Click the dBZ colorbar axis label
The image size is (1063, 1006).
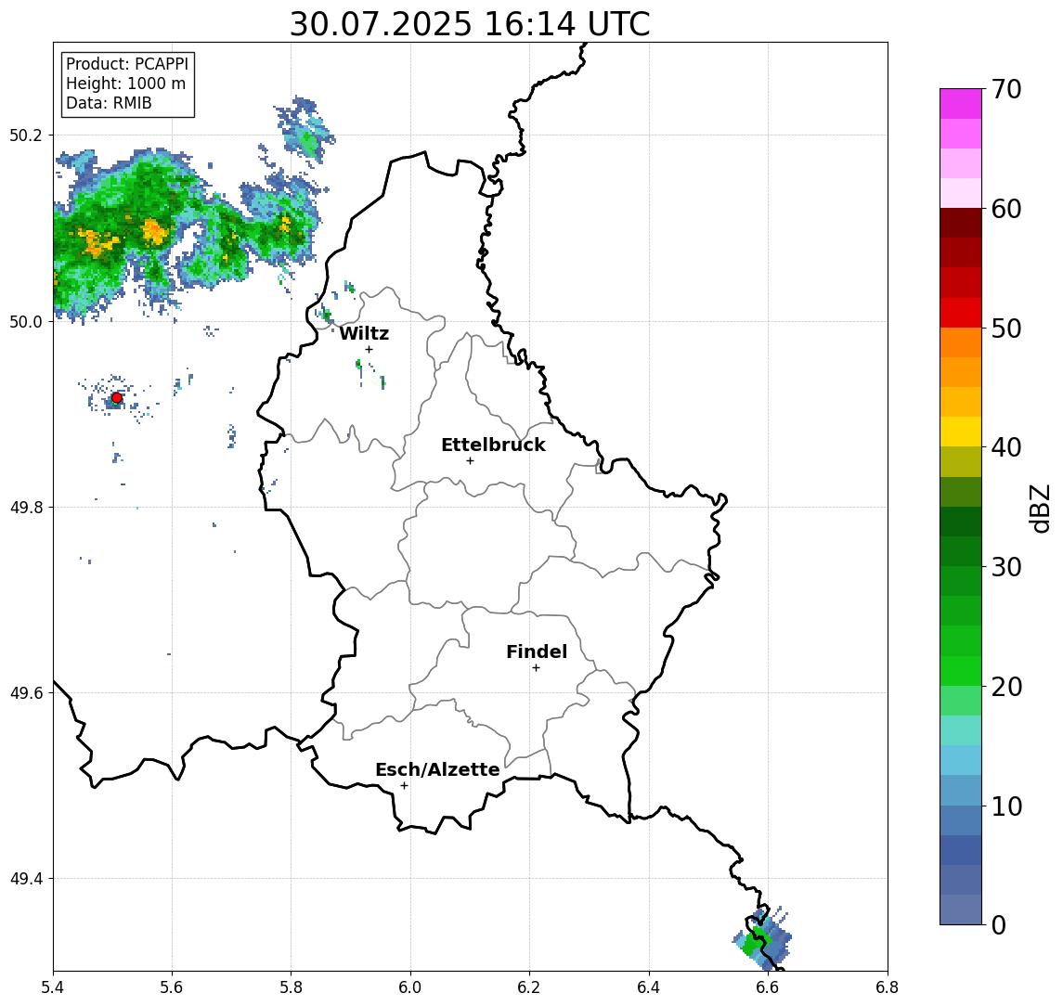pyautogui.click(x=1040, y=508)
